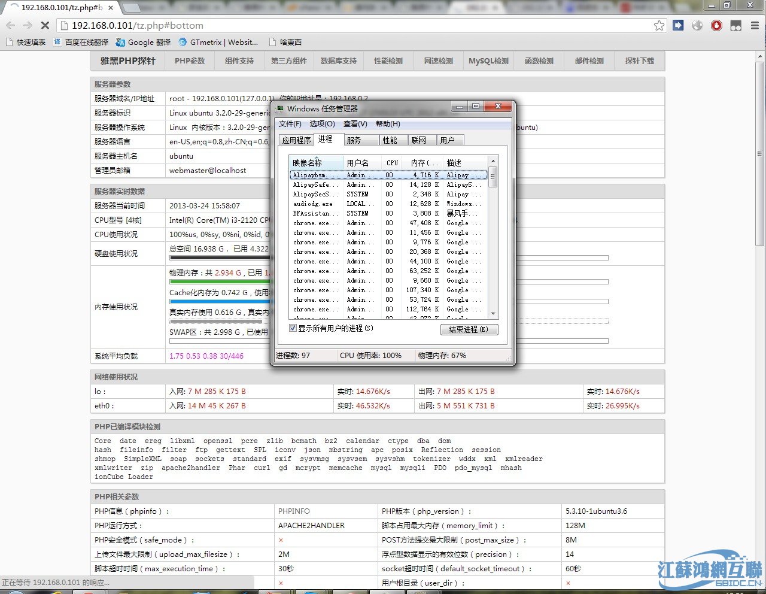766x594 pixels.
Task: Open the 选项(O) menu in Task Manager
Action: [322, 124]
